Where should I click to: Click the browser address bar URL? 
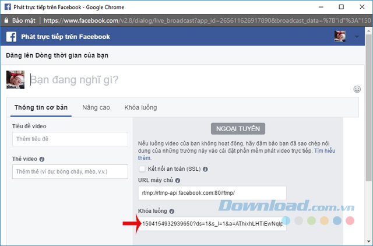(x=207, y=20)
